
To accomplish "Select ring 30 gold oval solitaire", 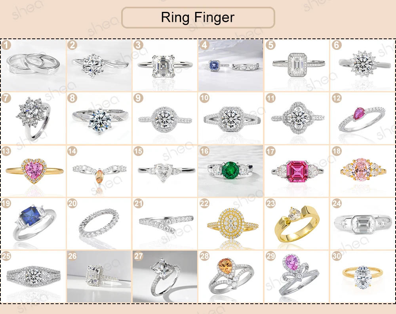I will click(x=363, y=277).
